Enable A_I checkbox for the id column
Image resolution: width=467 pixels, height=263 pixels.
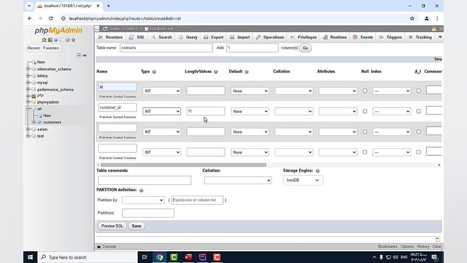coord(418,91)
